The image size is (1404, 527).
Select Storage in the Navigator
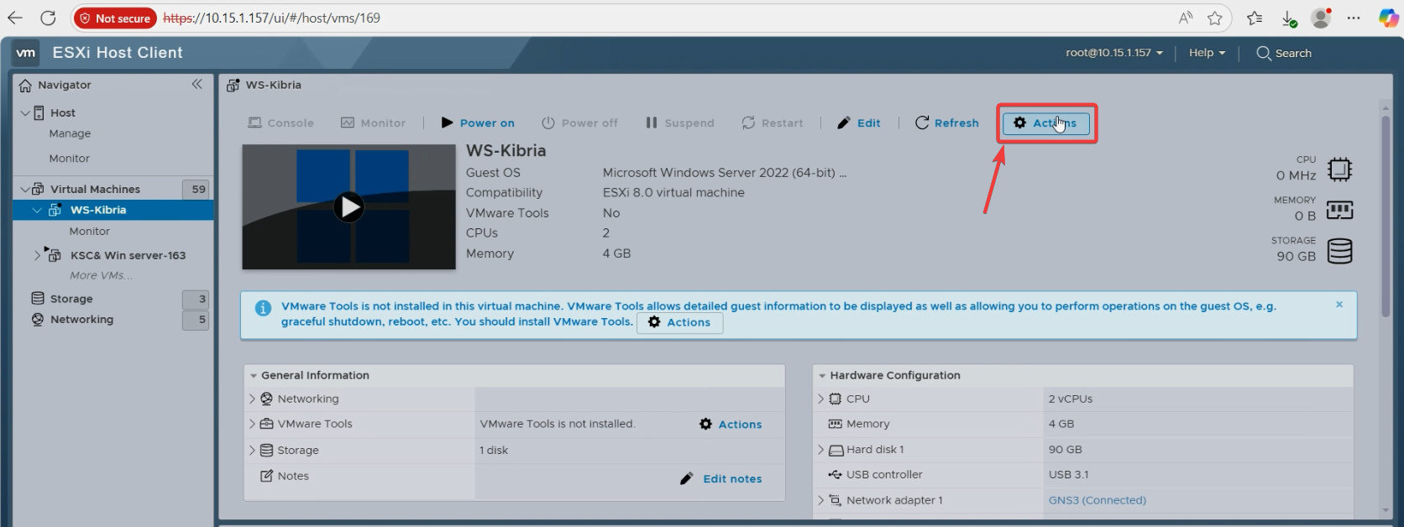tap(71, 298)
